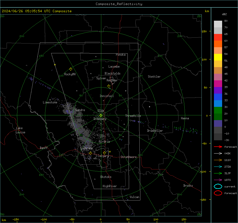Click the Vulcan label
The width and height of the screenshot is (238, 223).
[x=134, y=197]
